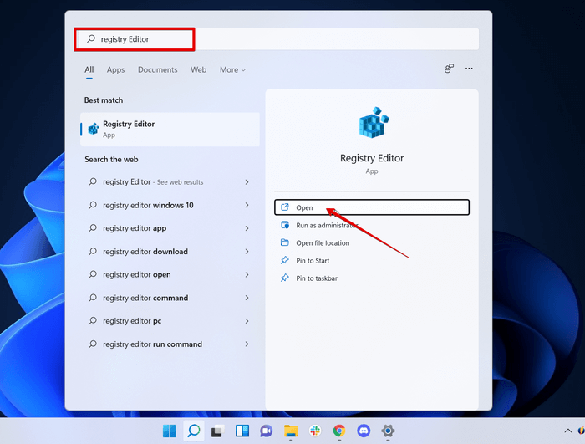Click search icon beside "registry editor pc"
This screenshot has width=585, height=444.
92,320
